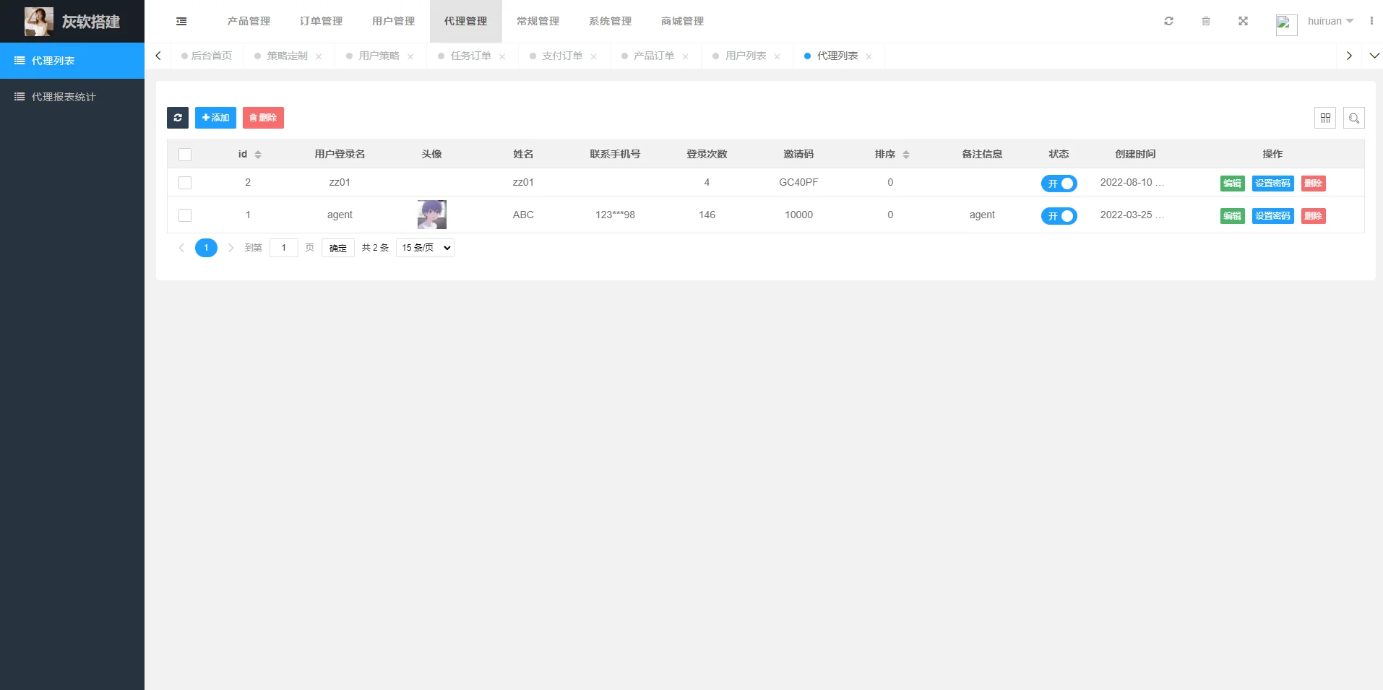Open the 系统管理 top menu

pyautogui.click(x=610, y=22)
